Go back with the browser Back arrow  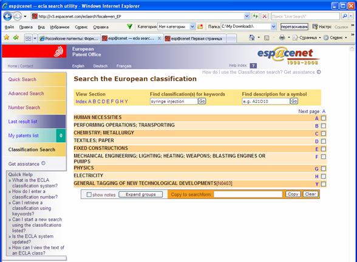(x=7, y=16)
